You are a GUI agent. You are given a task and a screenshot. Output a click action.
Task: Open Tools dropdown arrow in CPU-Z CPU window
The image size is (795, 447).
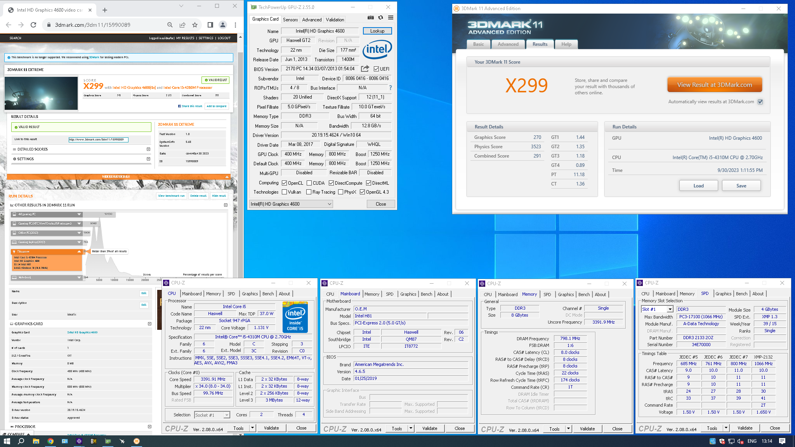coord(252,428)
